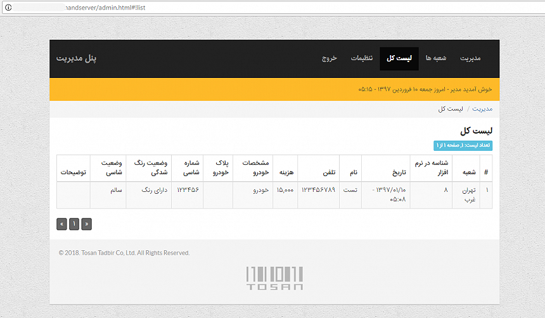
Task: Go to next page pagination button
Action: coord(61,224)
